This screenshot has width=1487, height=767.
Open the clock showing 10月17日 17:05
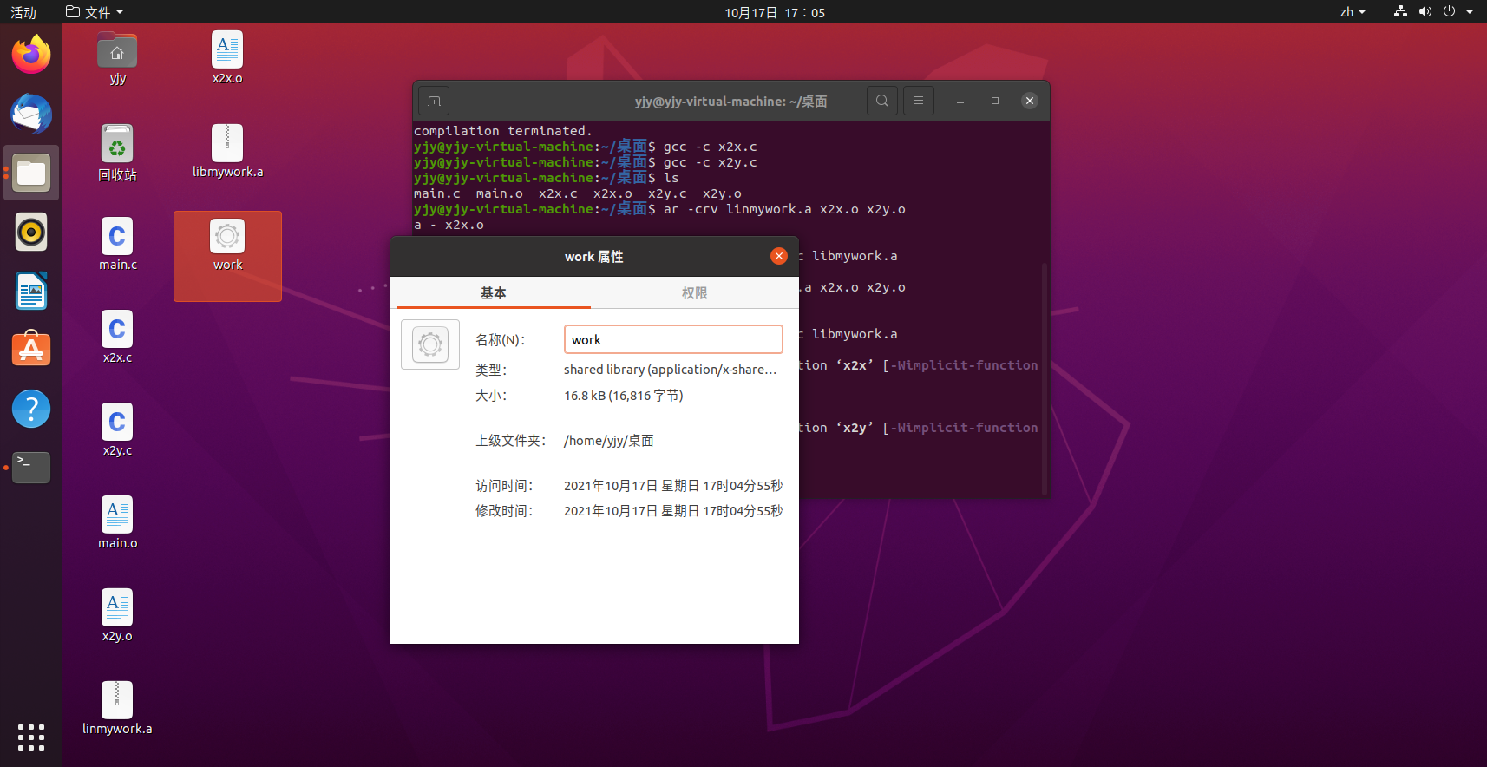775,12
